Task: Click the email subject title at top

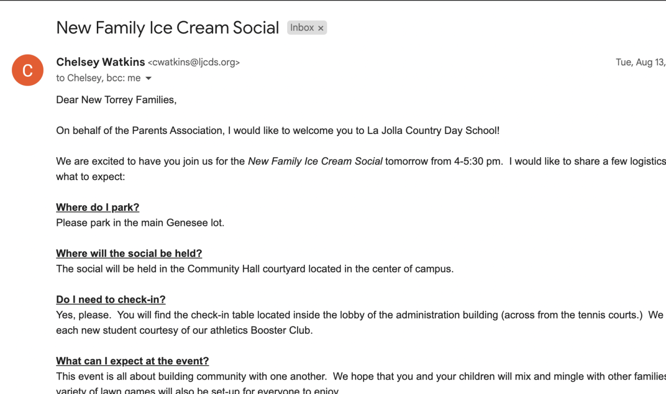Action: (168, 28)
